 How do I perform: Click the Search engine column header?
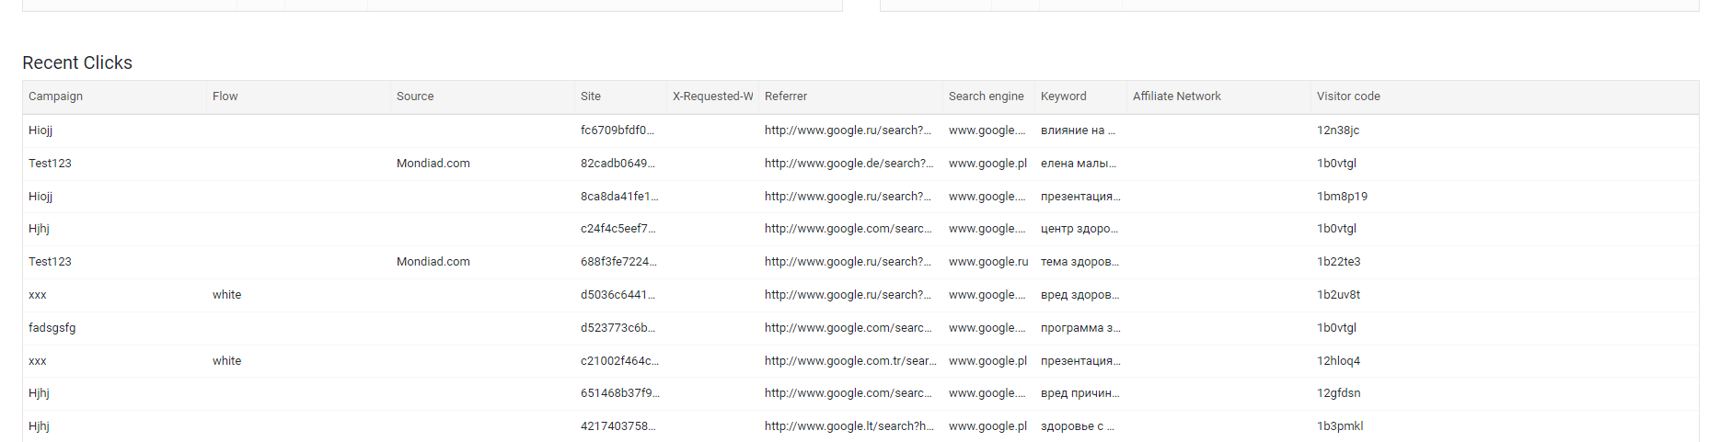point(987,96)
